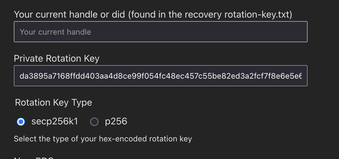Click the "p256" option label text

click(116, 121)
